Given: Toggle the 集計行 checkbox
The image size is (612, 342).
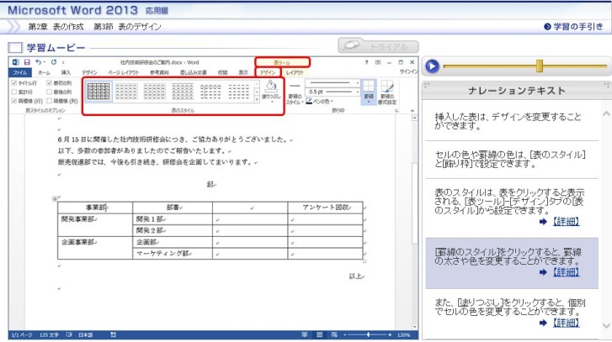Looking at the screenshot, I should tap(14, 92).
